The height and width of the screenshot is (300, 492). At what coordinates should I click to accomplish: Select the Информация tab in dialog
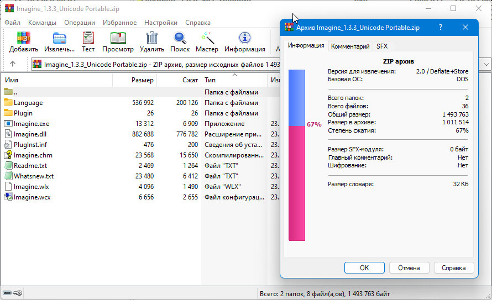pos(306,45)
